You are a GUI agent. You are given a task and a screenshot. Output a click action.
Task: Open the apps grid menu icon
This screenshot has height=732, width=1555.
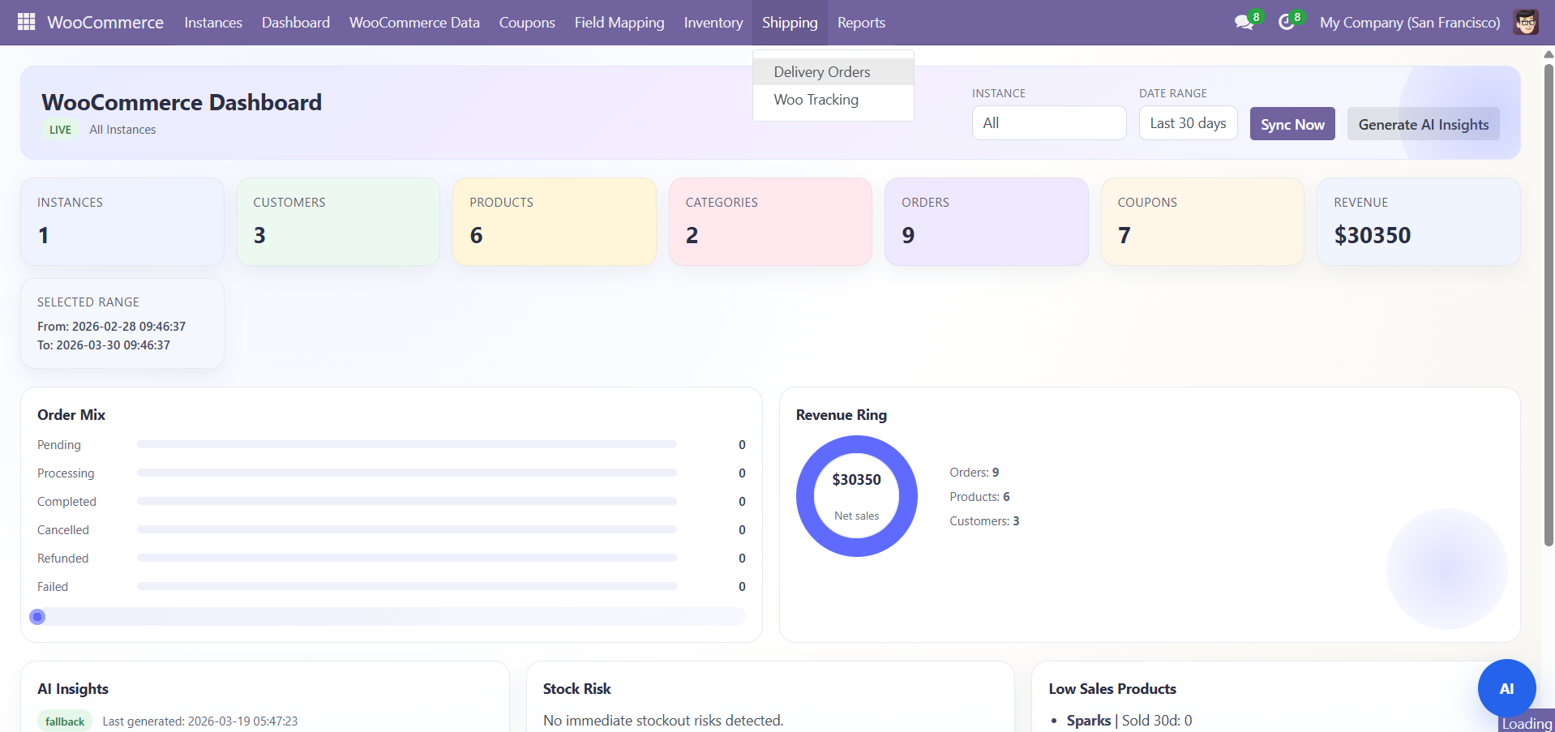(26, 22)
